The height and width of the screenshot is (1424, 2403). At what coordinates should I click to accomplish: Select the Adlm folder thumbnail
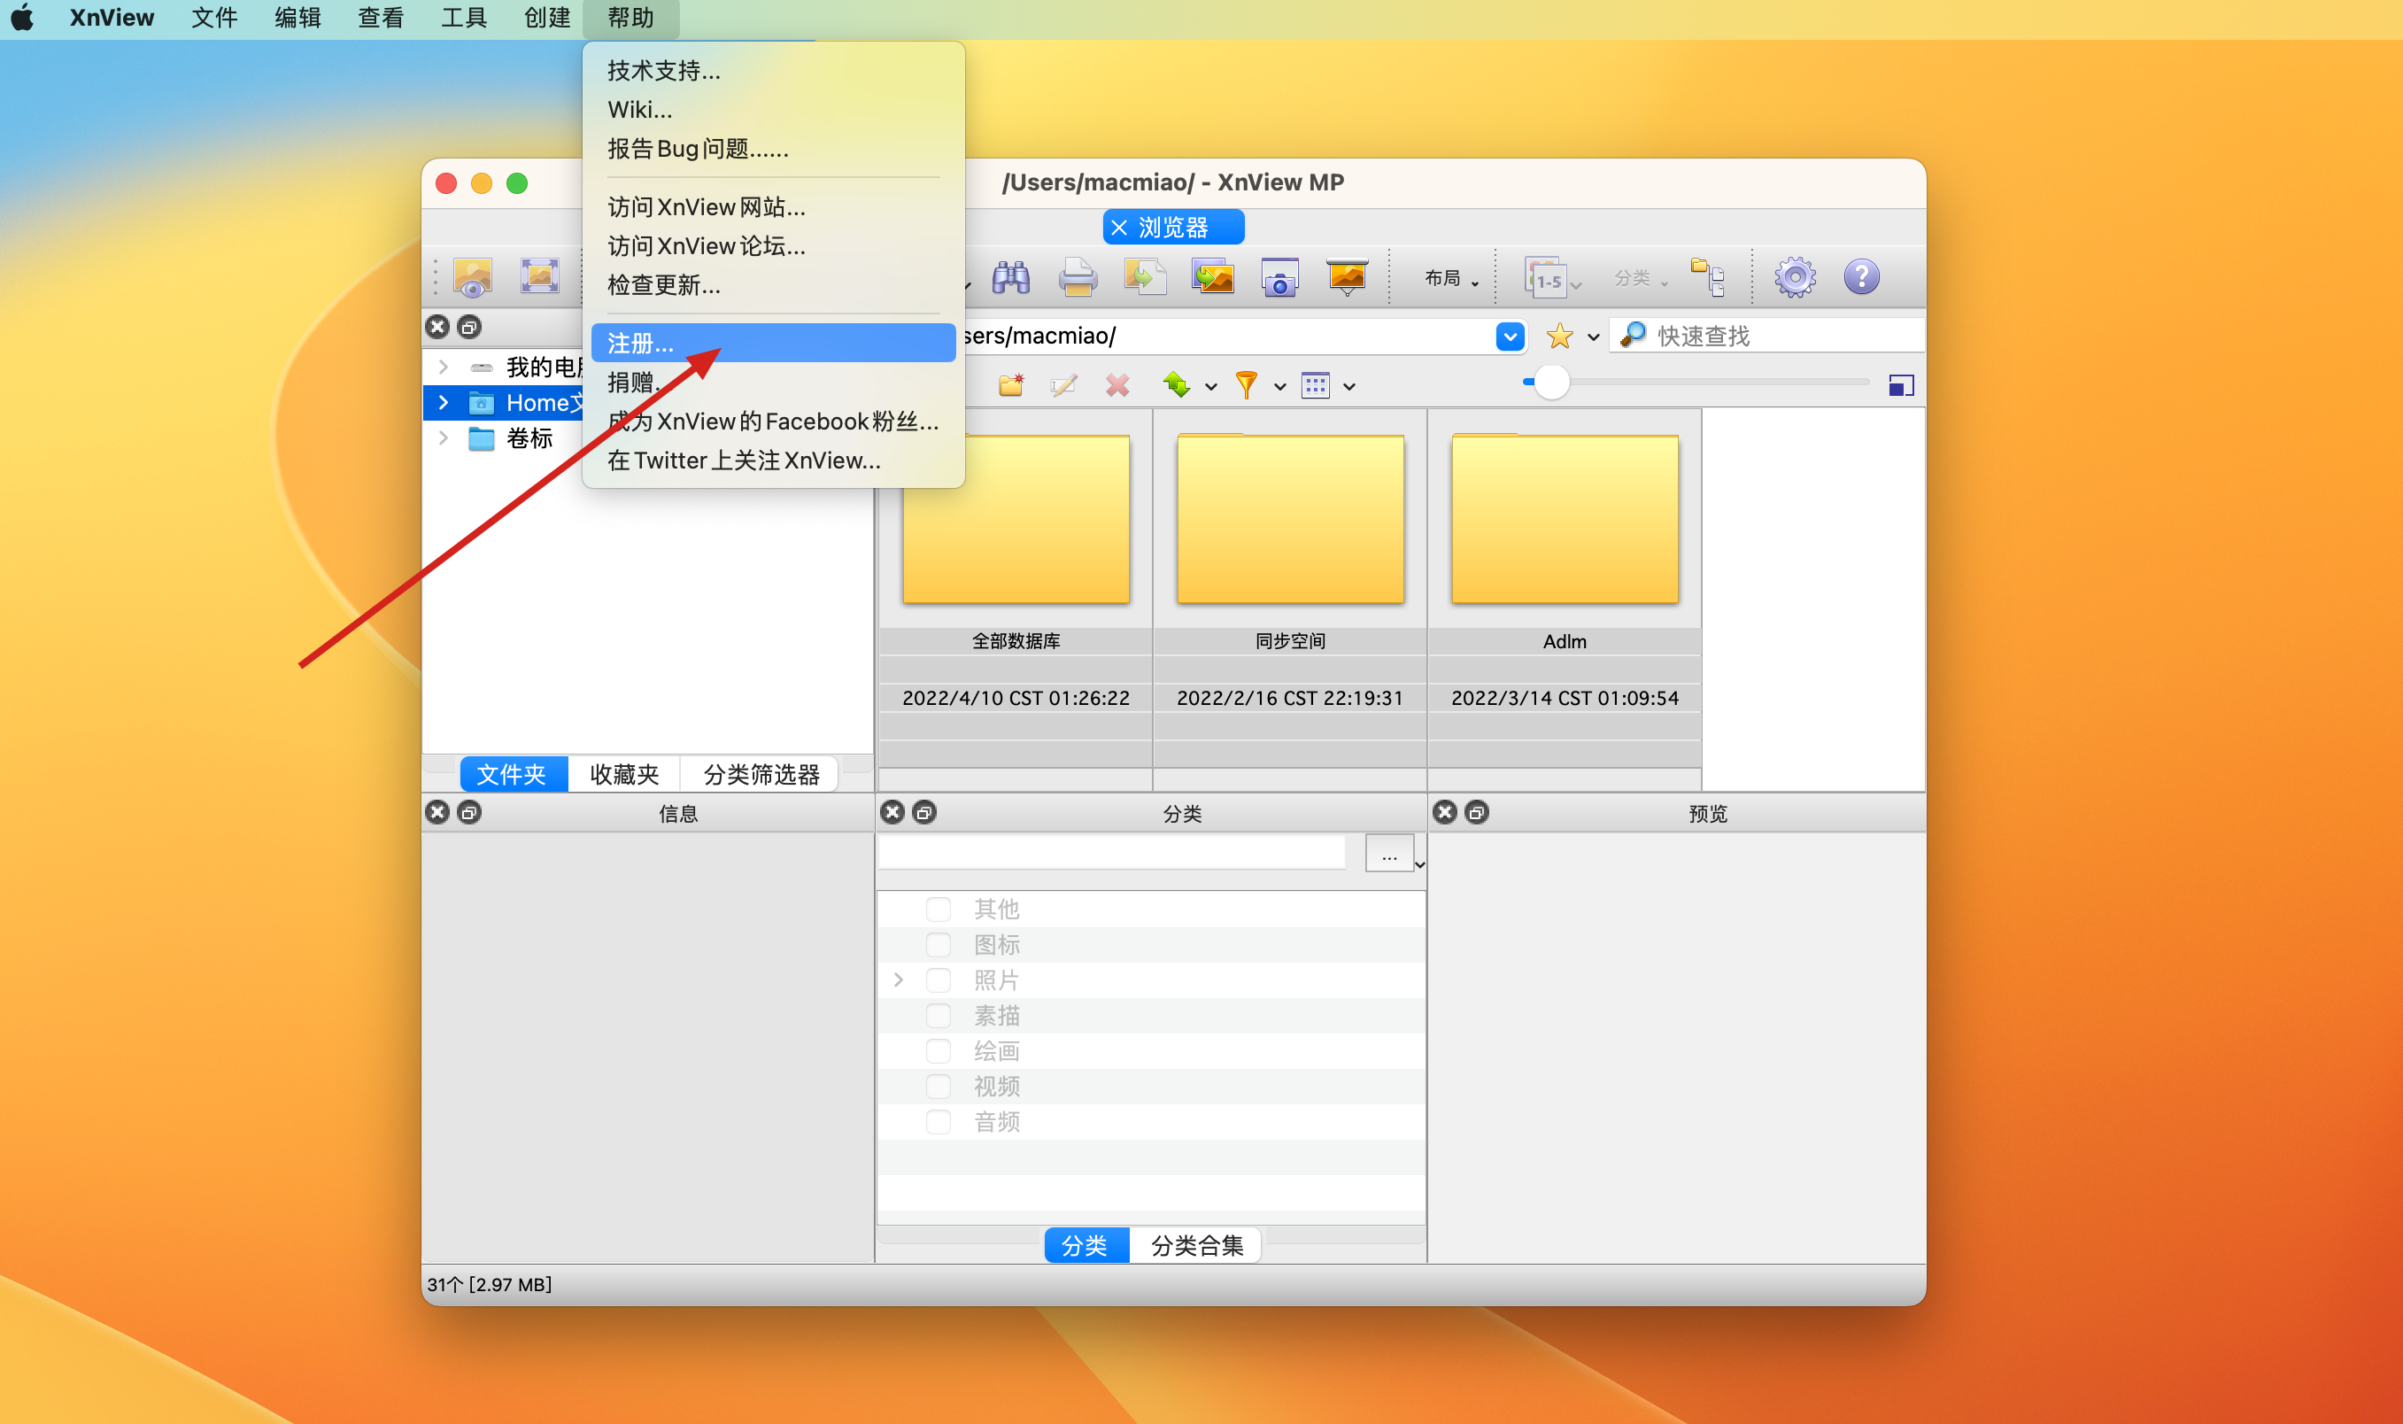pos(1564,519)
